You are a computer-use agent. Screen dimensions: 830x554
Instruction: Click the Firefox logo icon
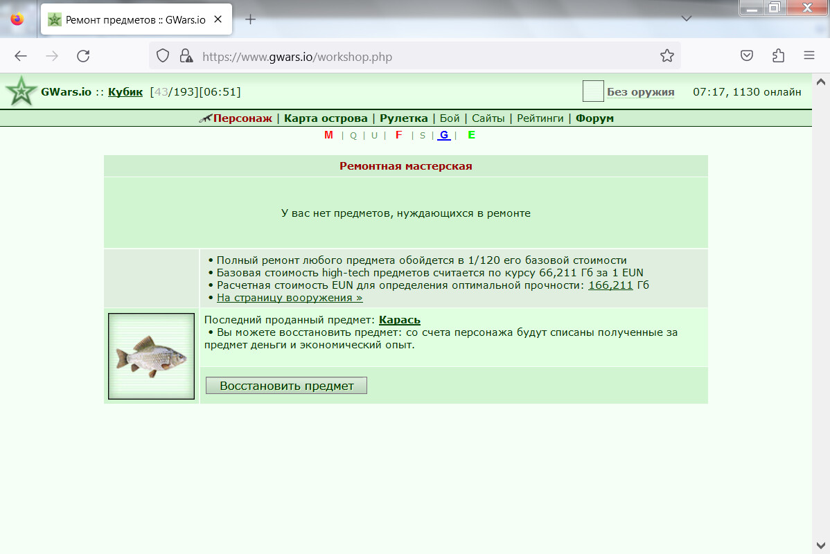click(17, 19)
